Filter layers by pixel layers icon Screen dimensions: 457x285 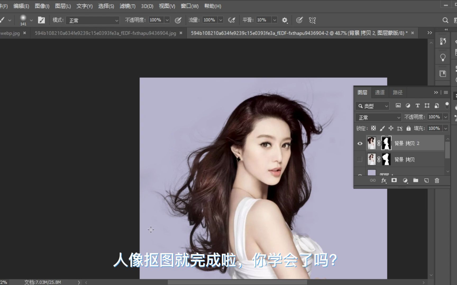click(398, 106)
